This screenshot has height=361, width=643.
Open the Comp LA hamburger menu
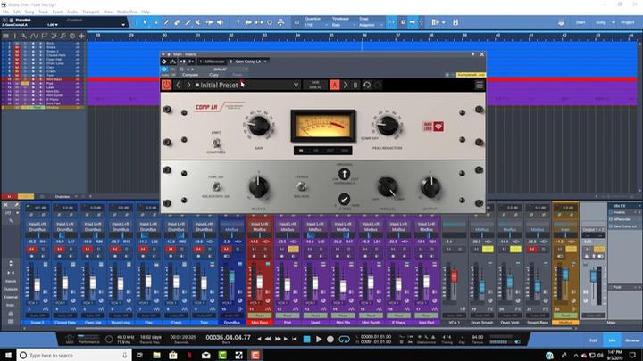[x=479, y=85]
